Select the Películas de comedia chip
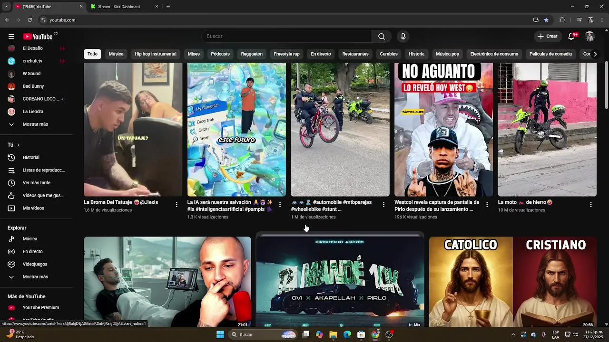The height and width of the screenshot is (342, 609). click(x=550, y=54)
